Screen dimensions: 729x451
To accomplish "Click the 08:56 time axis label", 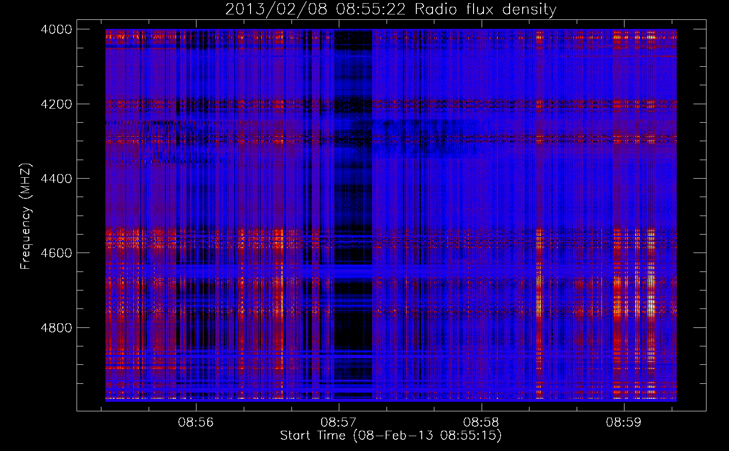I will pos(196,423).
